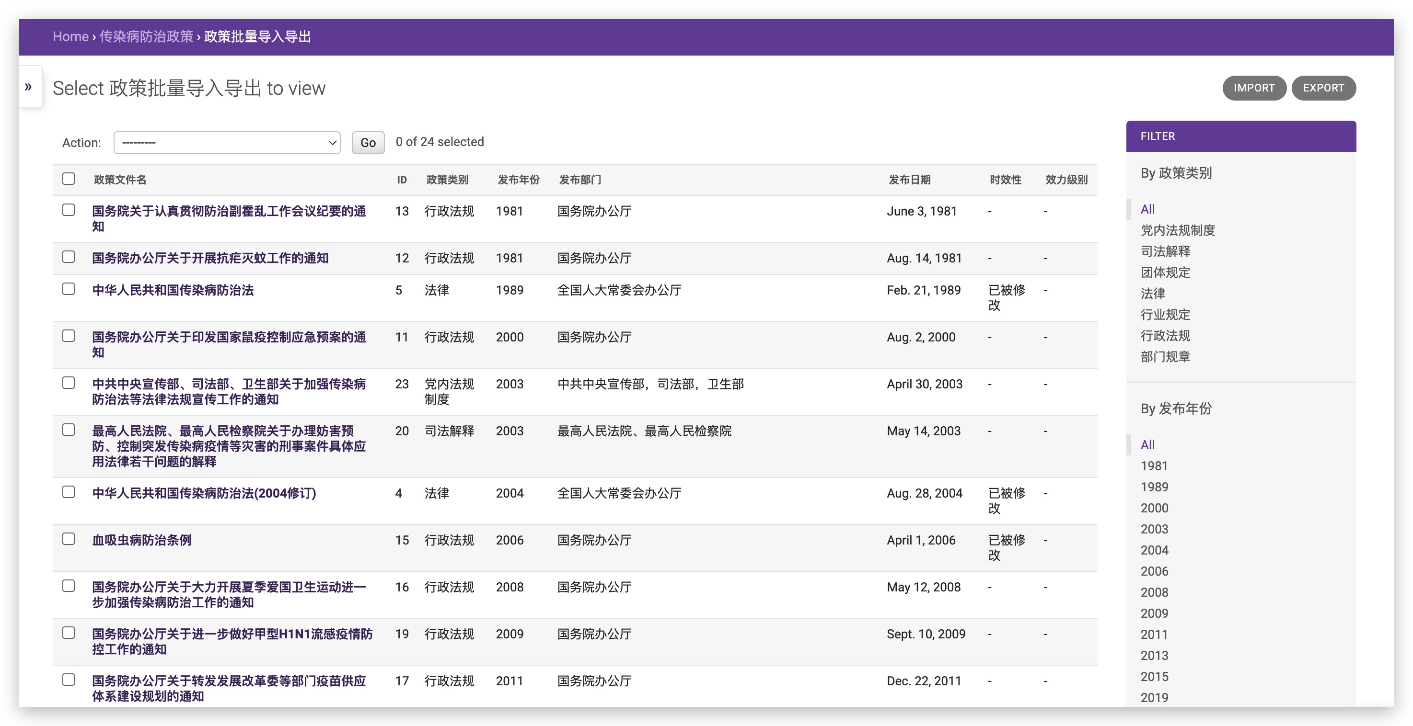
Task: Select All under By 政策类别 filter
Action: click(1147, 209)
